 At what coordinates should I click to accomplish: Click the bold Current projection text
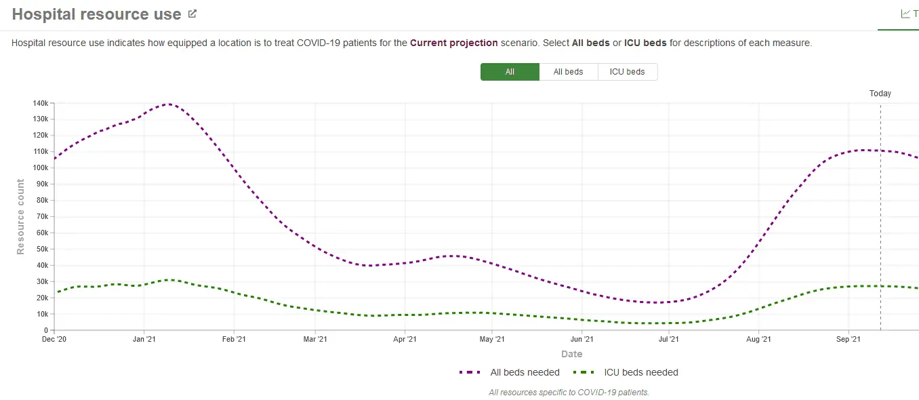453,43
